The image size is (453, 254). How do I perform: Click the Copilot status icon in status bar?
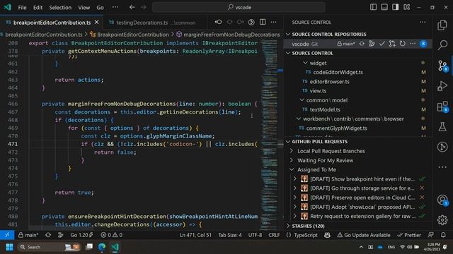click(327, 235)
